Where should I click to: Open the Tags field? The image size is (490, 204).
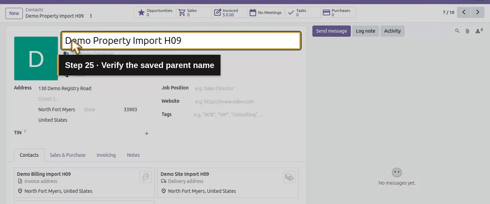[x=246, y=115]
